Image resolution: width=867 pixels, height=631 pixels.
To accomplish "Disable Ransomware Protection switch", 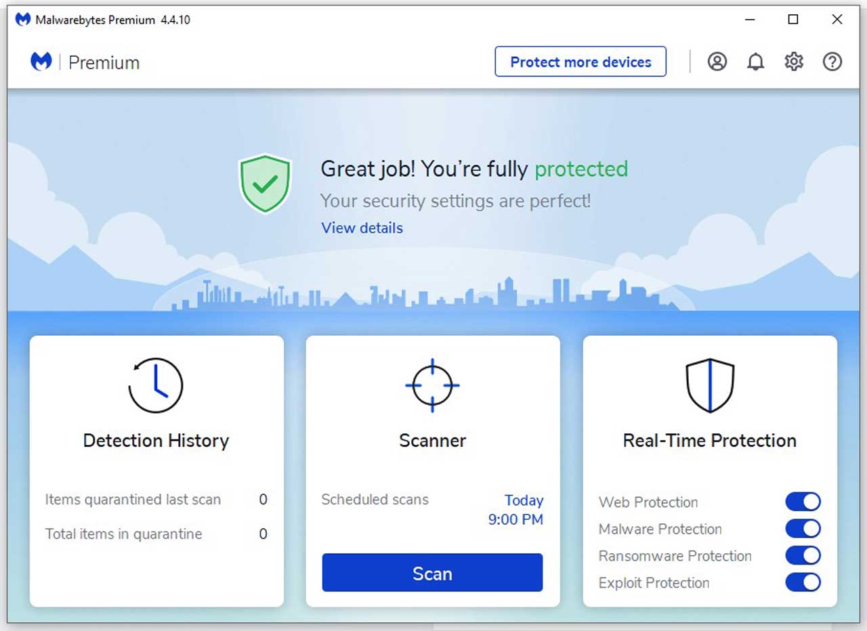I will (x=803, y=556).
